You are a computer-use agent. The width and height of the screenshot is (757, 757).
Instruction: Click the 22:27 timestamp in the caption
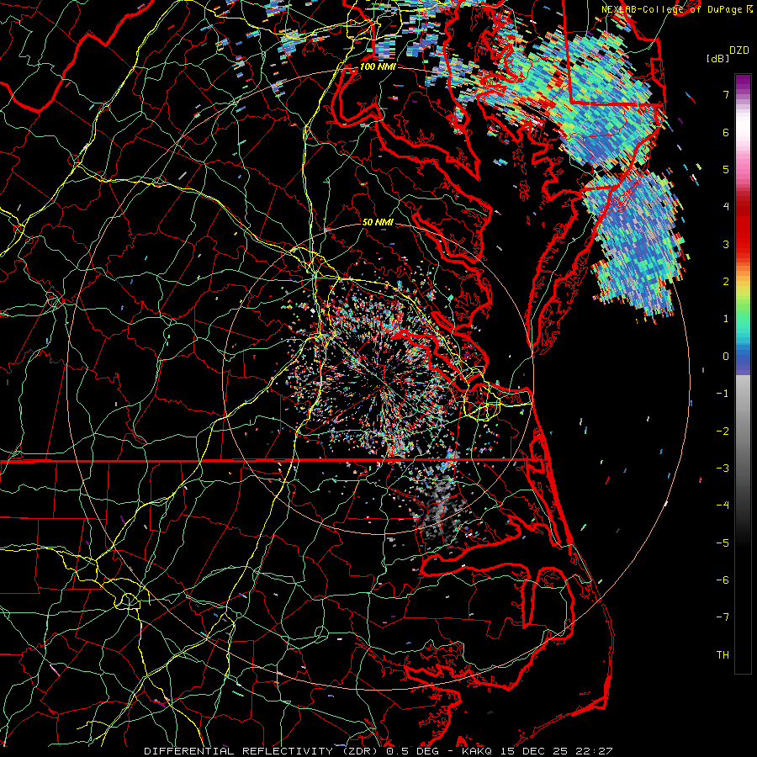(x=596, y=751)
